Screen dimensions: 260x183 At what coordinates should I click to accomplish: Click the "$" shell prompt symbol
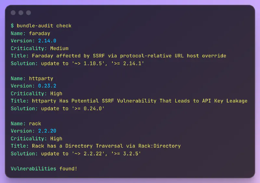coord(12,26)
